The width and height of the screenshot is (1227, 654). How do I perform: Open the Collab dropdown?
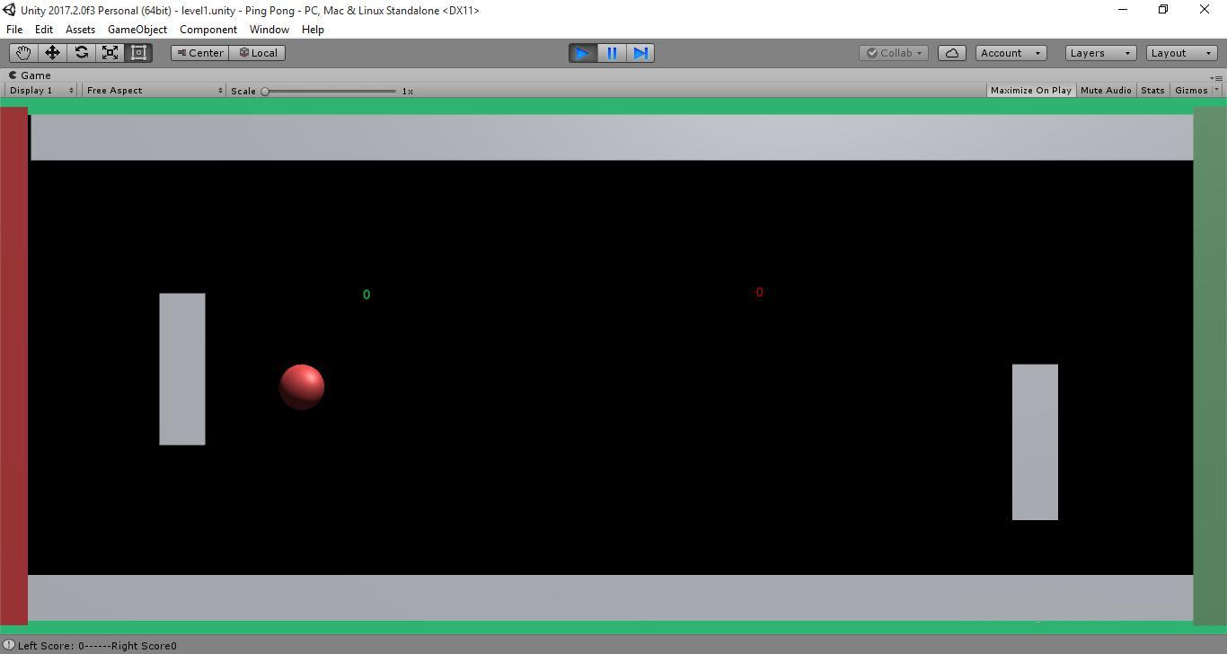tap(895, 53)
